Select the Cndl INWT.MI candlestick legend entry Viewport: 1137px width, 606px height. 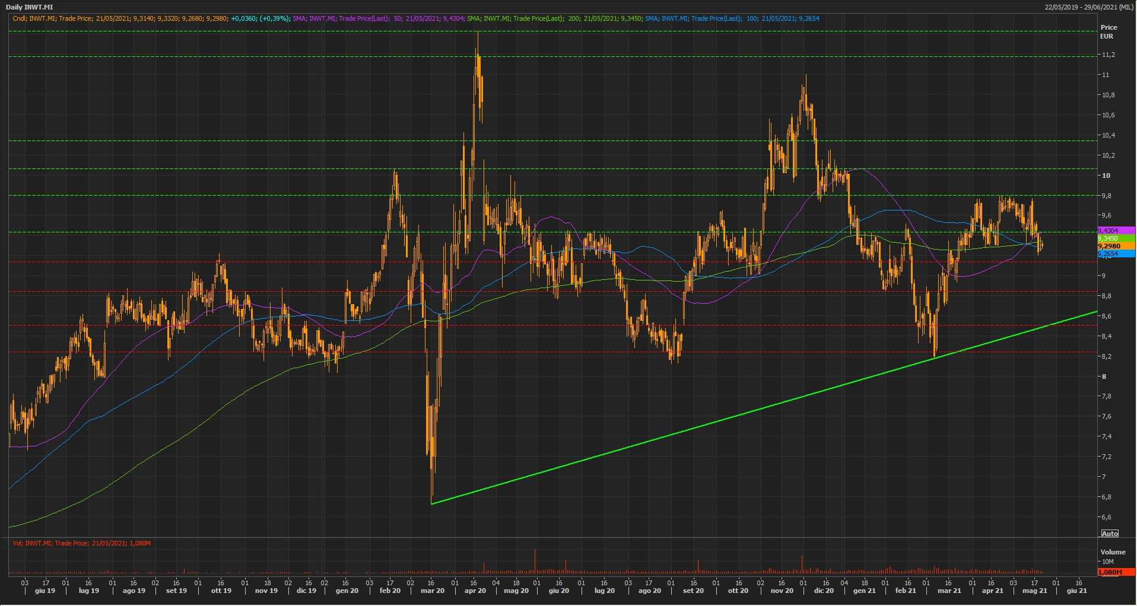coord(151,18)
